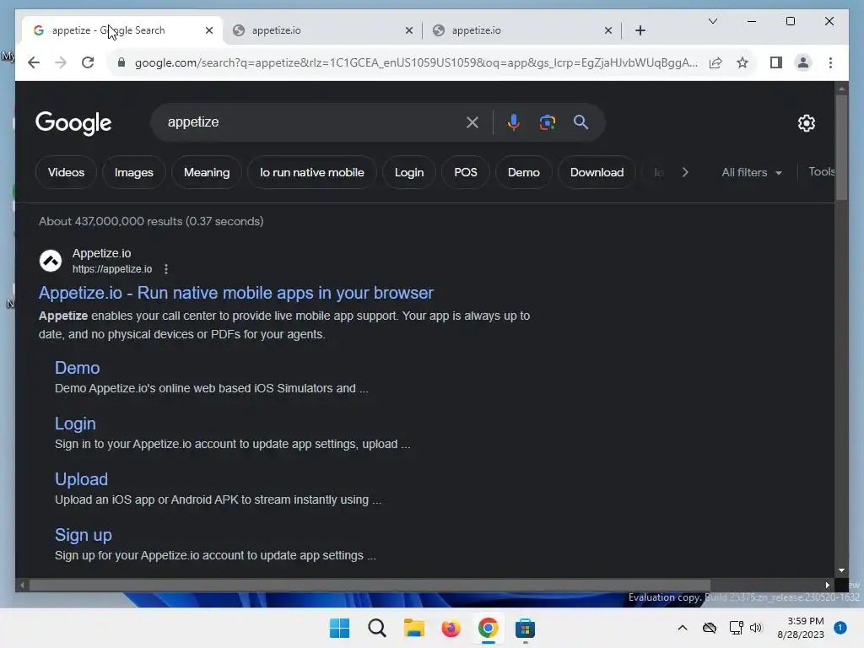Open search Tools
The width and height of the screenshot is (864, 648).
point(821,172)
